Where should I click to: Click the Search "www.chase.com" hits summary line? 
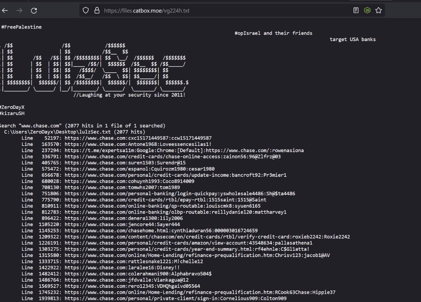(82, 126)
